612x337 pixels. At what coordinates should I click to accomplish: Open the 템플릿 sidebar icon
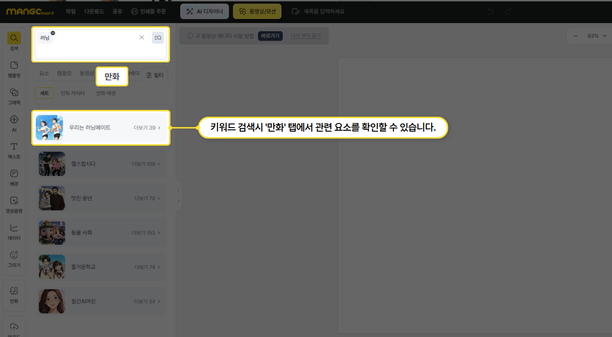14,69
